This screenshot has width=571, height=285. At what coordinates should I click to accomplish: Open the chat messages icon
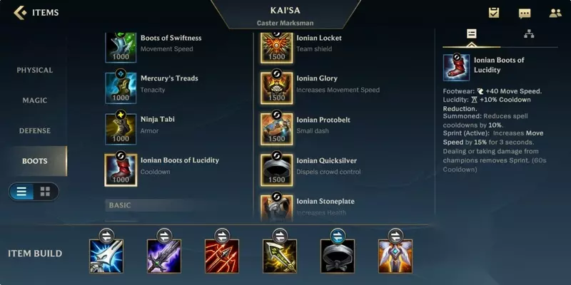pos(525,14)
